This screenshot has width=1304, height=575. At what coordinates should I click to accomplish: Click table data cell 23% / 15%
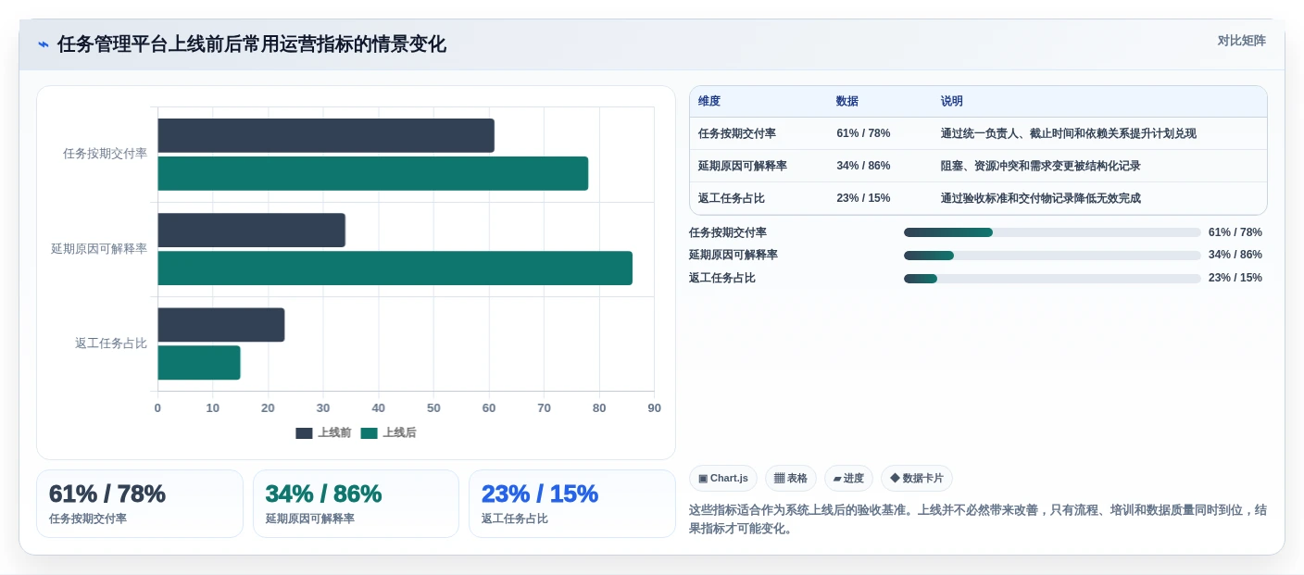tap(863, 198)
